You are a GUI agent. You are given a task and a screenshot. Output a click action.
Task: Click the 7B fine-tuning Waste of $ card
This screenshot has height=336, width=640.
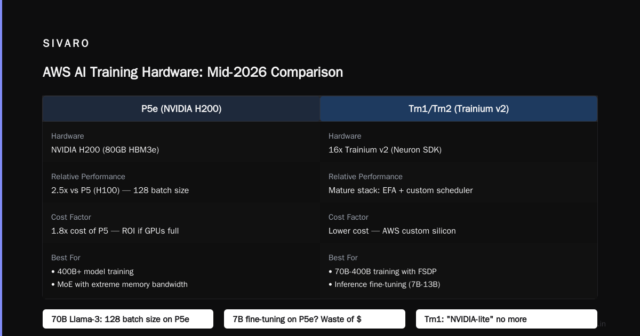pos(315,319)
